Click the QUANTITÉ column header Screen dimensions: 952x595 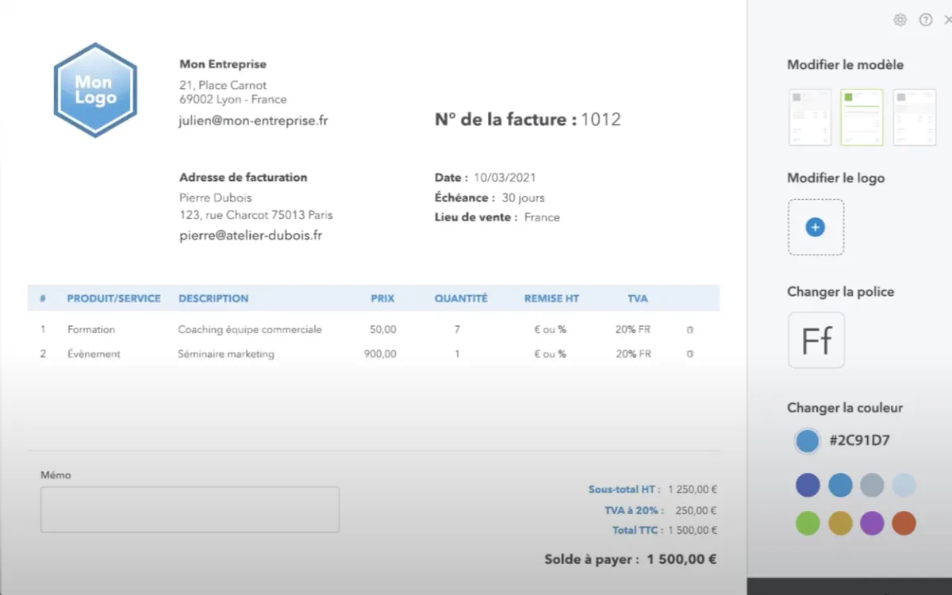click(x=461, y=298)
